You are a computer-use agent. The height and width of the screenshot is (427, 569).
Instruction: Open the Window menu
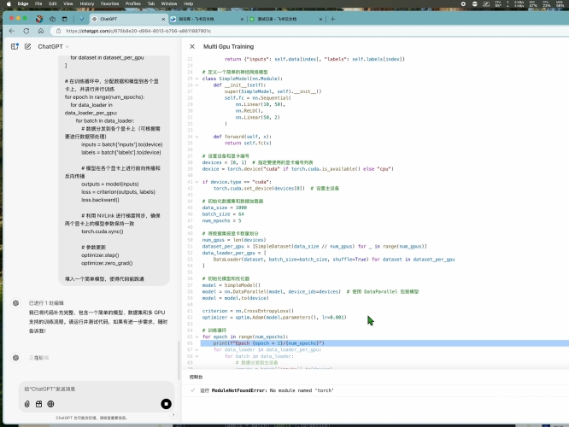click(x=169, y=3)
